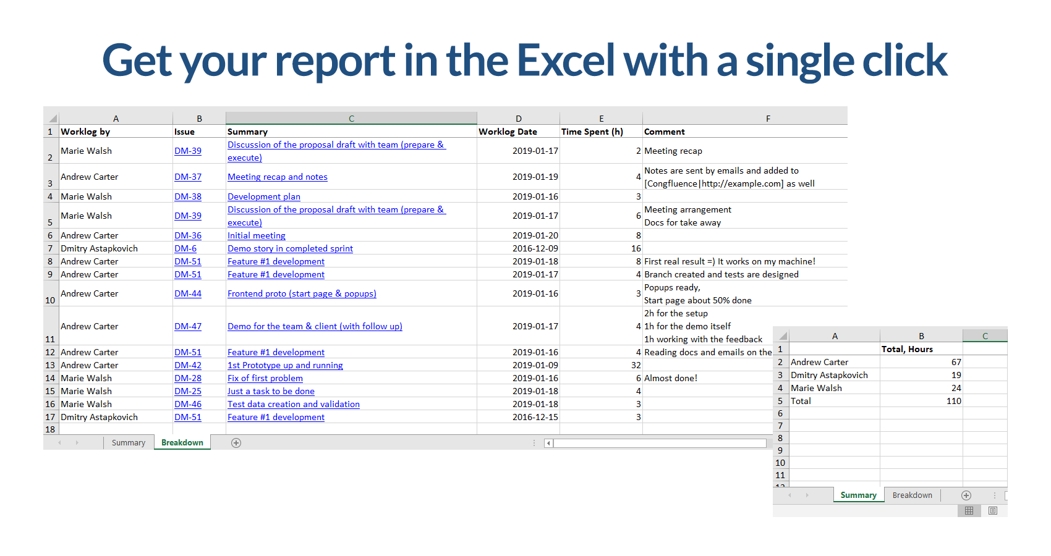Switch to Normal view using the grid icon
The height and width of the screenshot is (556, 1051).
(969, 511)
